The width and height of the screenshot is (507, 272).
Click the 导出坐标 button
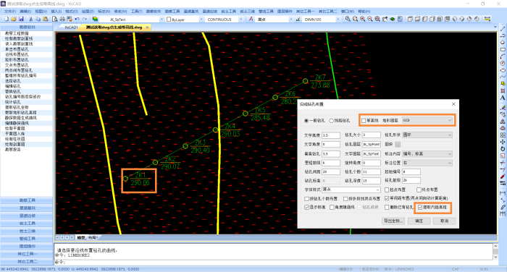click(393, 221)
